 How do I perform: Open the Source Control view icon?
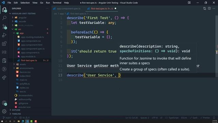pyautogui.click(x=4, y=27)
